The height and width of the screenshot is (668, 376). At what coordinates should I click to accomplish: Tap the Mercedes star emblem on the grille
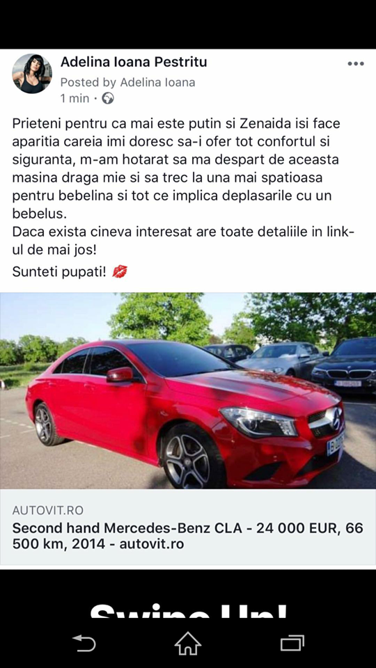pyautogui.click(x=334, y=419)
